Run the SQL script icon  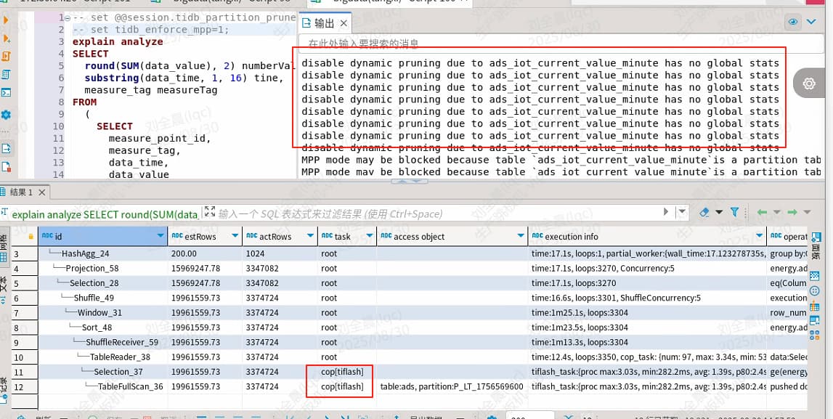(7, 56)
